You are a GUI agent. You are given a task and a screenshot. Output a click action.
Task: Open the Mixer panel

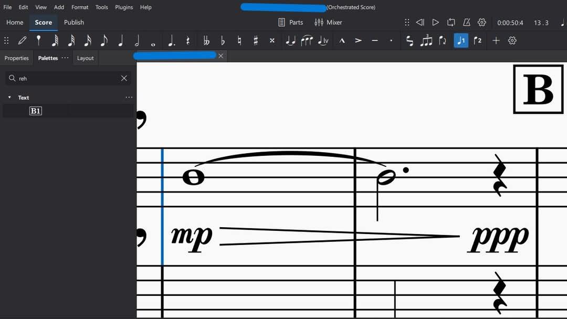pyautogui.click(x=328, y=23)
